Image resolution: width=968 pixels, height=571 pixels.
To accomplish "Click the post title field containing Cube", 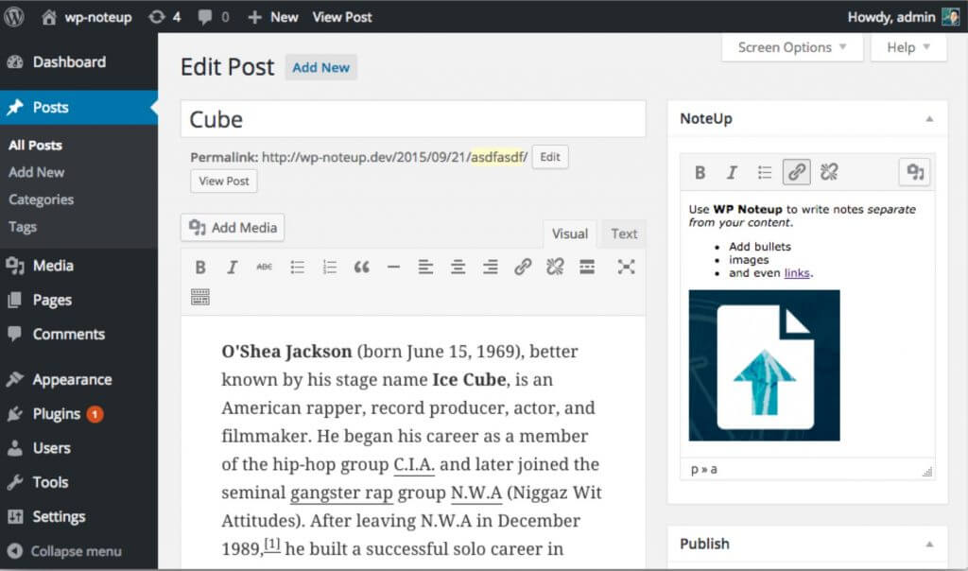I will (x=413, y=119).
